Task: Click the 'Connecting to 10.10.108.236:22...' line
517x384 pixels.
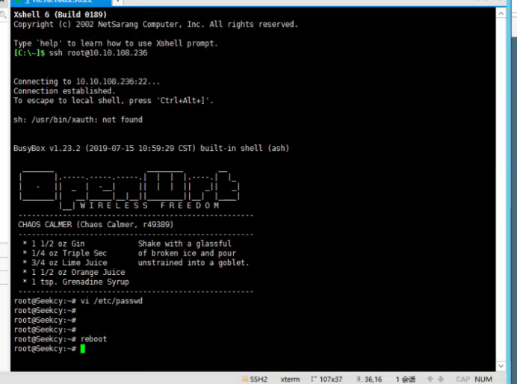Action: 87,81
